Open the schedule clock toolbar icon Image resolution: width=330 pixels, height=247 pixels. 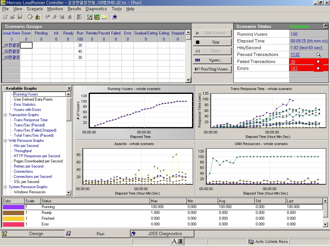click(30, 17)
